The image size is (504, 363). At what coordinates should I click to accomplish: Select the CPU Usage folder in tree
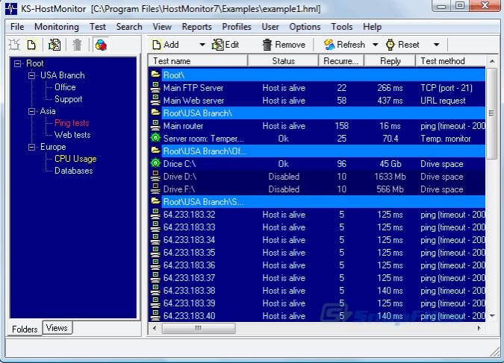click(75, 159)
